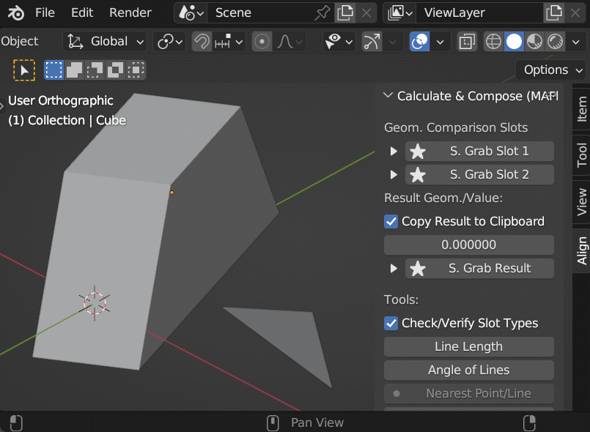Open the Global transform orientation dropdown
The height and width of the screenshot is (432, 590).
coord(104,41)
